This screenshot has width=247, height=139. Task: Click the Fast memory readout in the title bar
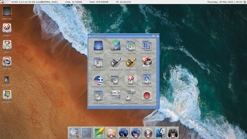click(x=99, y=2)
